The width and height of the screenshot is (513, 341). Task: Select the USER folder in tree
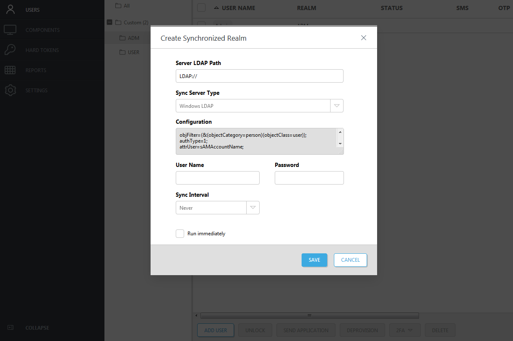[x=133, y=52]
